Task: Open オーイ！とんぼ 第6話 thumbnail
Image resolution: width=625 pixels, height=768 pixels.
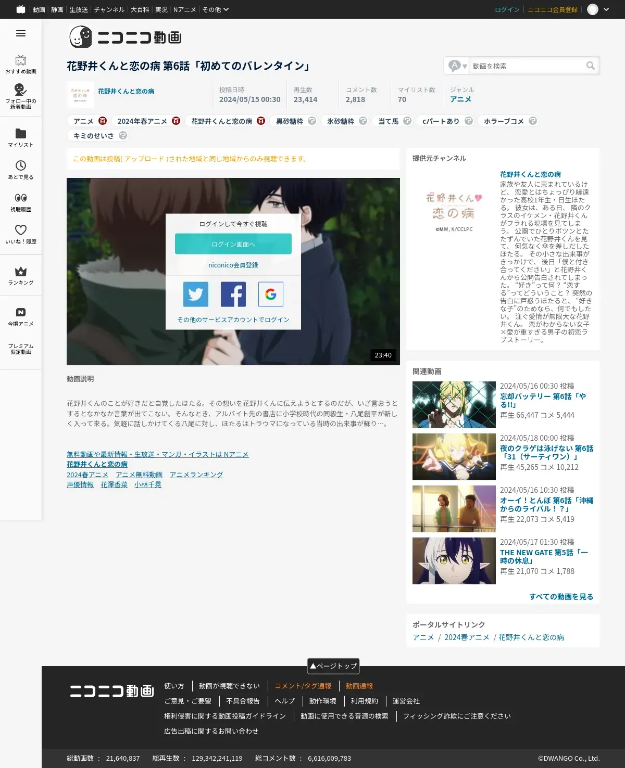Action: coord(454,509)
